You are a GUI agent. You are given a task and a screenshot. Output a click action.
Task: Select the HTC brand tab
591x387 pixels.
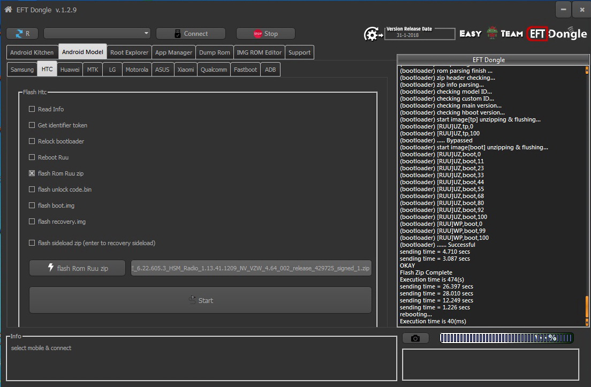[x=47, y=69]
